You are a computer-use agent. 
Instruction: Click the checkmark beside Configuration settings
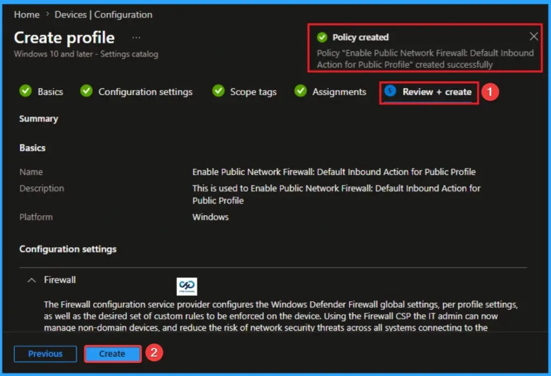(x=86, y=91)
